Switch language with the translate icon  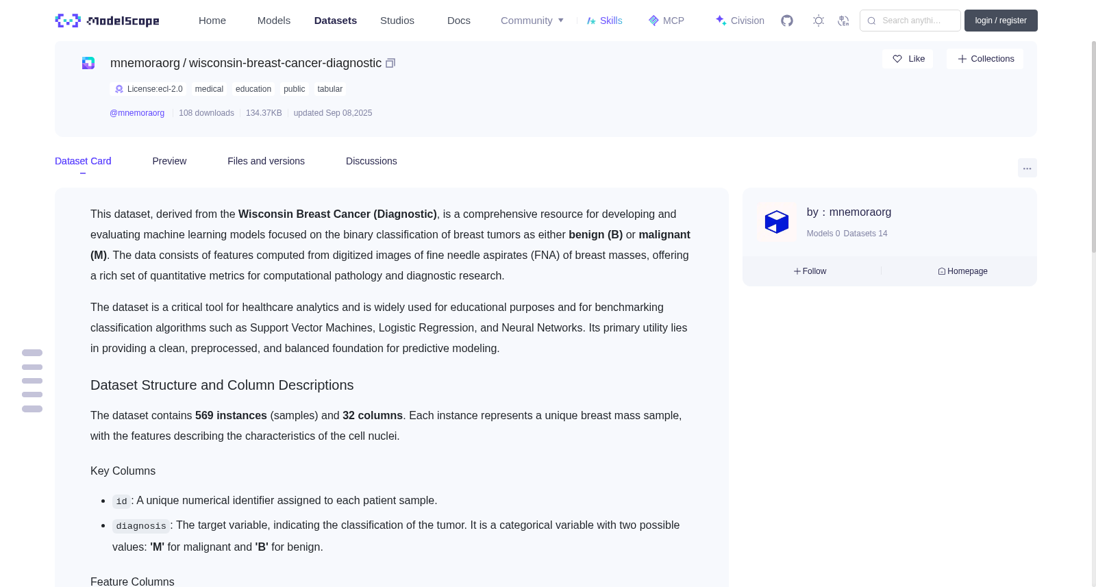843,21
